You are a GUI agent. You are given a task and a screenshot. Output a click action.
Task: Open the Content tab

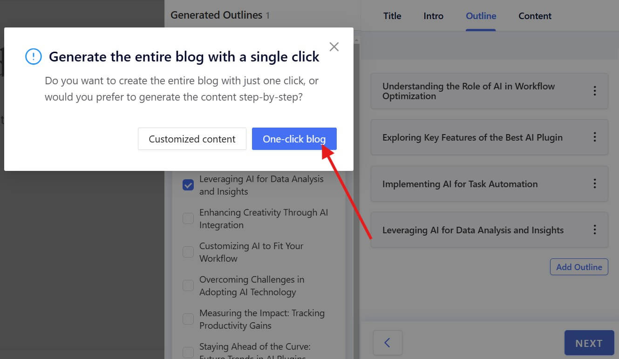[x=535, y=16]
